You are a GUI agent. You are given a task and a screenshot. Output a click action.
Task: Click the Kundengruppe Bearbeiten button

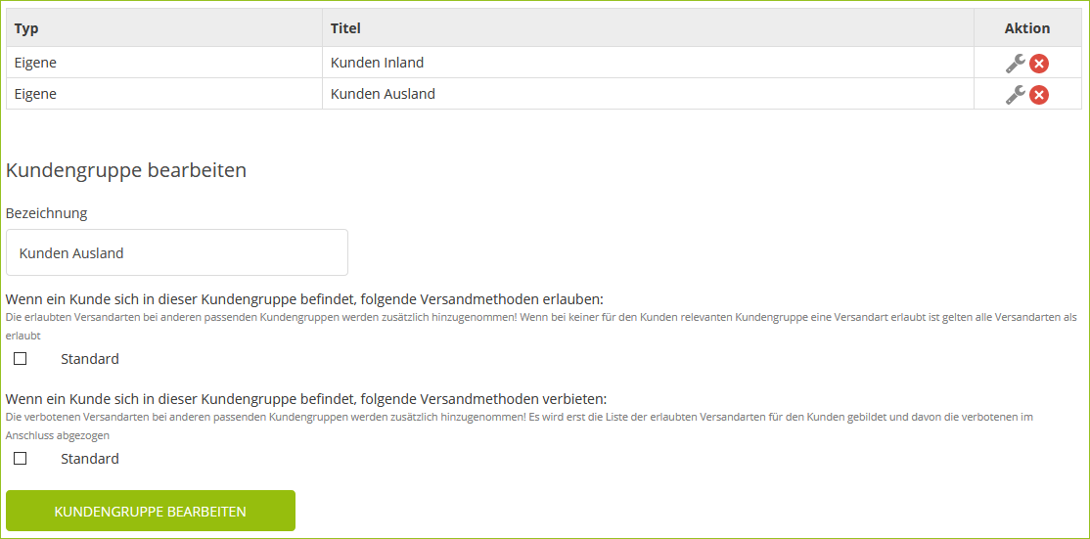pos(150,512)
